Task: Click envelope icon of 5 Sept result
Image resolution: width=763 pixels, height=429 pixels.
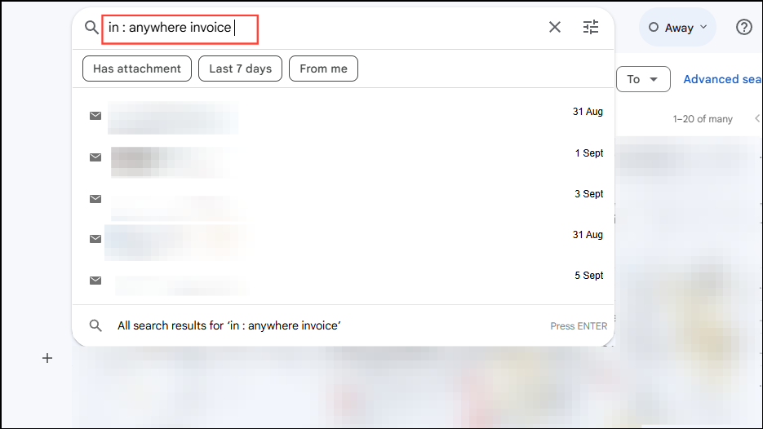Action: pos(95,281)
